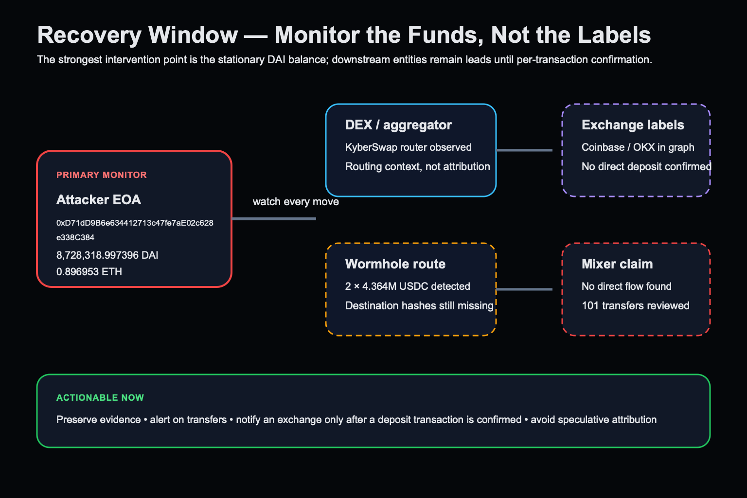This screenshot has height=498, width=747.
Task: Click '101 transfers reviewed' text
Action: [636, 306]
